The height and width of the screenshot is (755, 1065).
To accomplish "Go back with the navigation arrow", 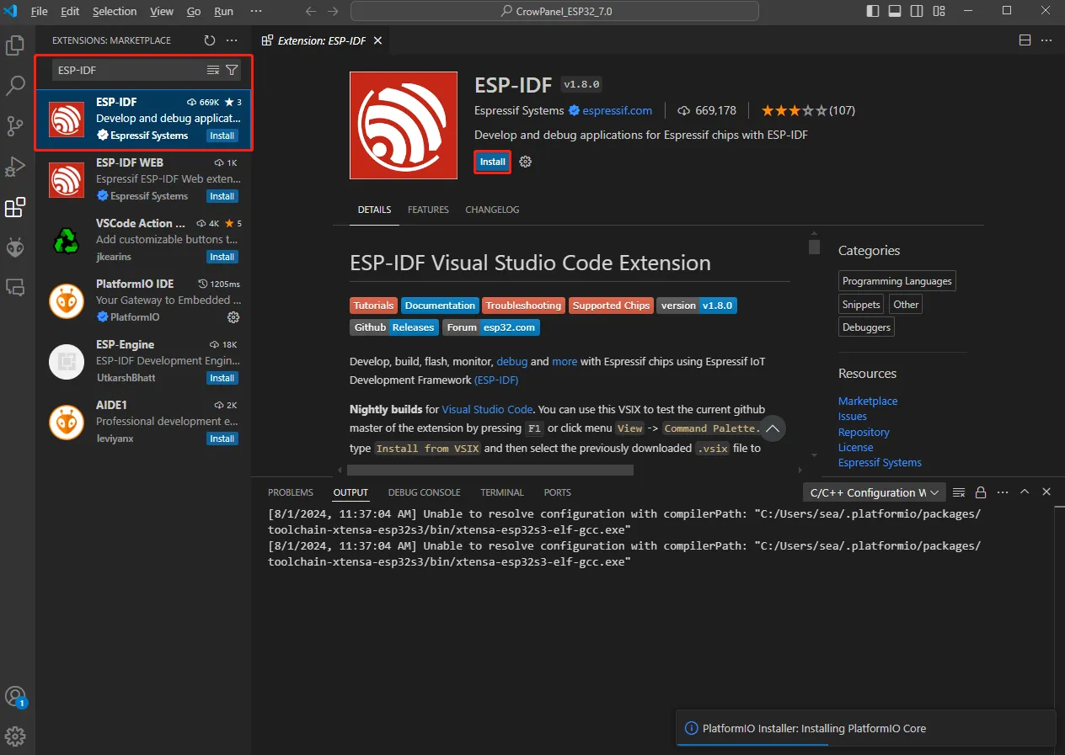I will point(310,12).
